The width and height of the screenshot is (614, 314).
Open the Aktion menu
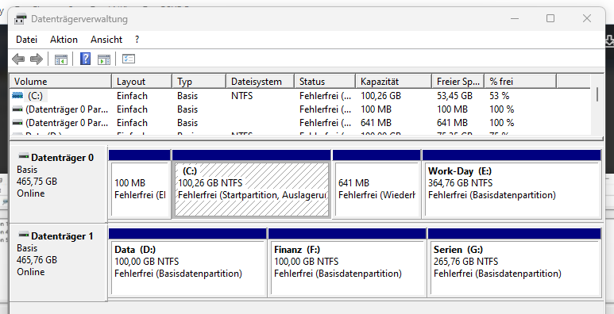pyautogui.click(x=64, y=40)
